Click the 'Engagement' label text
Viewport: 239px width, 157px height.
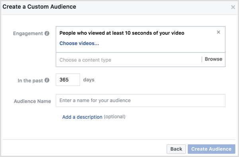[x=28, y=33]
